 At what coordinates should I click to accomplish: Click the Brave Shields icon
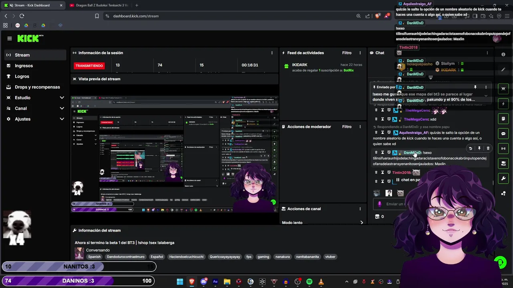(x=377, y=16)
